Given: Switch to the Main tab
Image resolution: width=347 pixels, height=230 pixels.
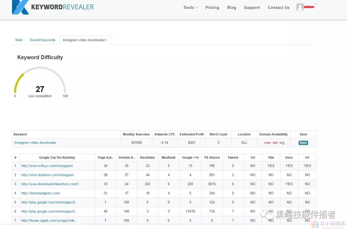Looking at the screenshot, I should (x=19, y=40).
